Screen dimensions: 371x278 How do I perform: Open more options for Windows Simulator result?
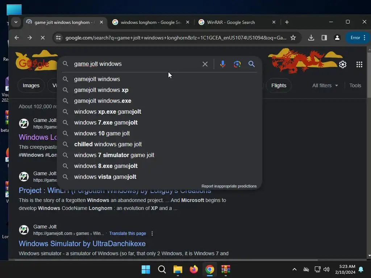click(x=152, y=233)
